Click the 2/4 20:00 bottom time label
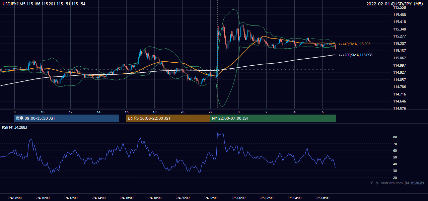The image size is (428, 201). click(182, 198)
